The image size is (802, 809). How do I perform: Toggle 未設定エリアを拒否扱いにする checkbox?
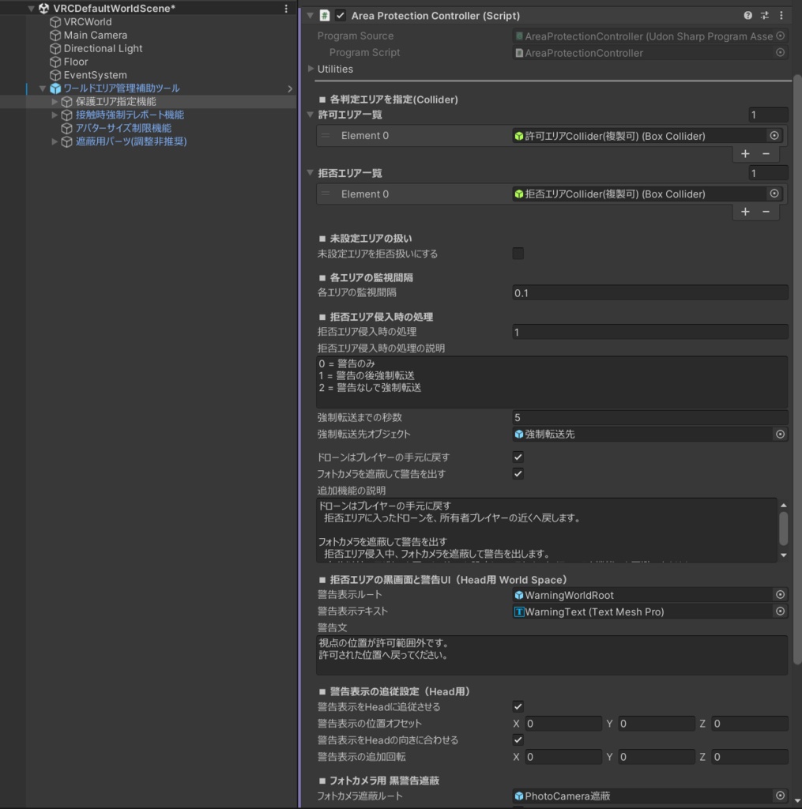click(x=518, y=254)
